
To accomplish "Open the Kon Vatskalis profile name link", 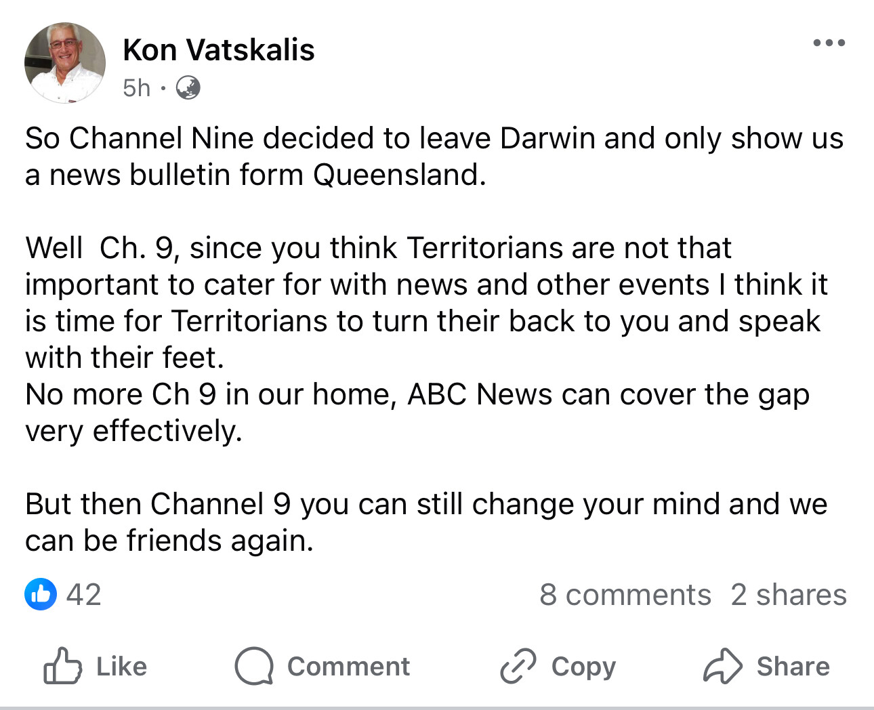I will coord(219,50).
